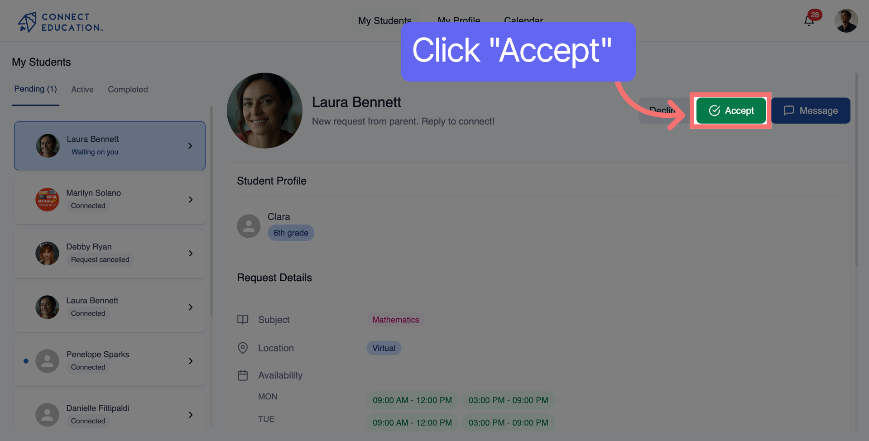This screenshot has height=441, width=869.
Task: Click the Location pin icon
Action: point(243,348)
